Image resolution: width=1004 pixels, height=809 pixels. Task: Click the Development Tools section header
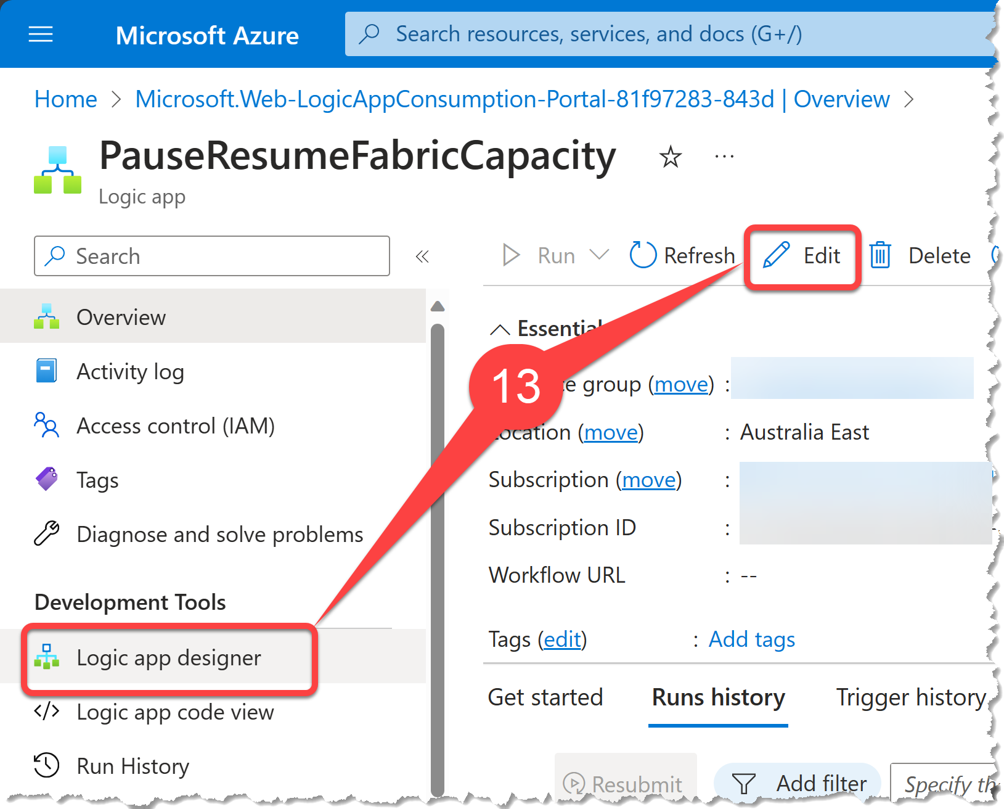click(130, 602)
